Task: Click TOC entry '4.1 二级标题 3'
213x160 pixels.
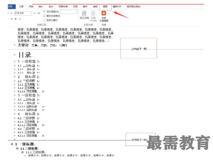Action: pyautogui.click(x=28, y=118)
